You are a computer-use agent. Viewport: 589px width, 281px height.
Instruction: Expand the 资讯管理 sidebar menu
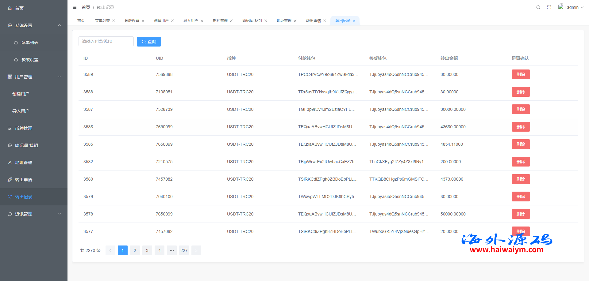[60, 214]
